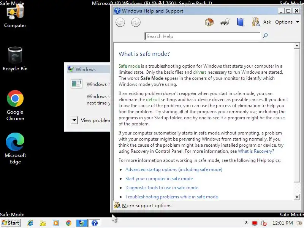Click the show desktop tray icon
This screenshot has width=304, height=228.
pyautogui.click(x=300, y=223)
